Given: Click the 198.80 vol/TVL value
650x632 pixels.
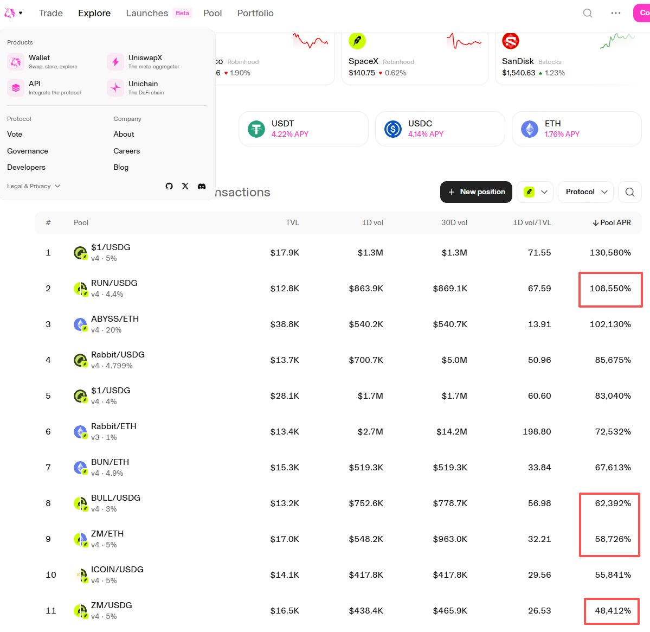Looking at the screenshot, I should 536,432.
